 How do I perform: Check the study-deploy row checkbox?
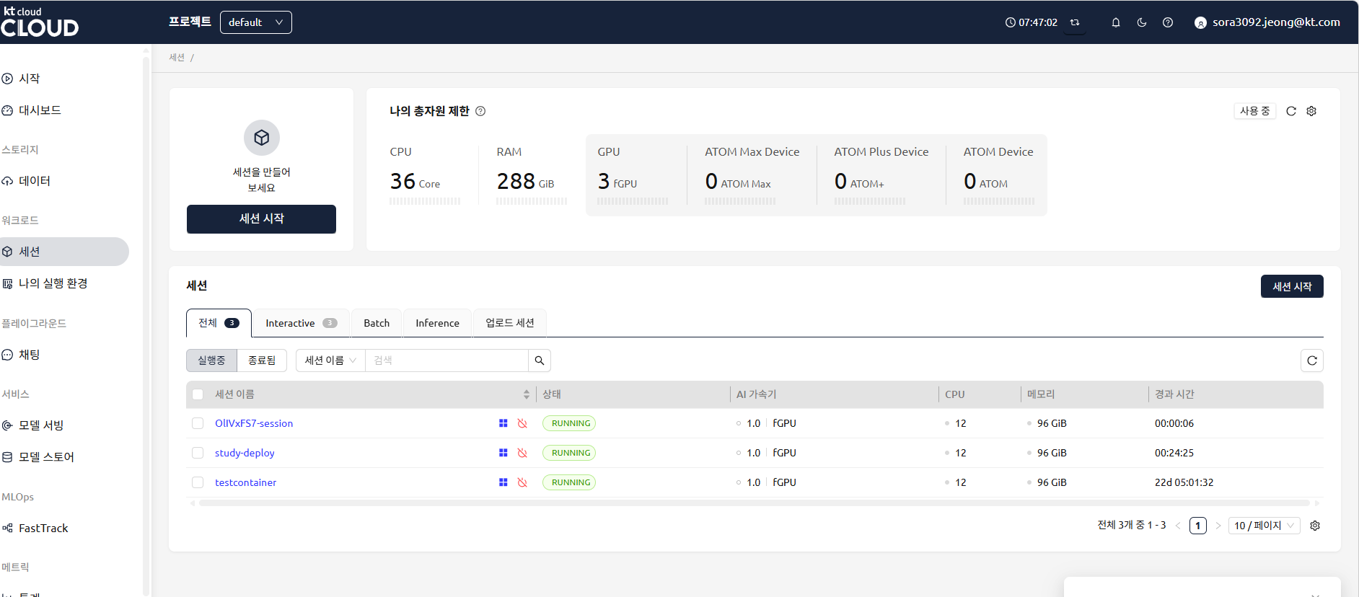[198, 453]
